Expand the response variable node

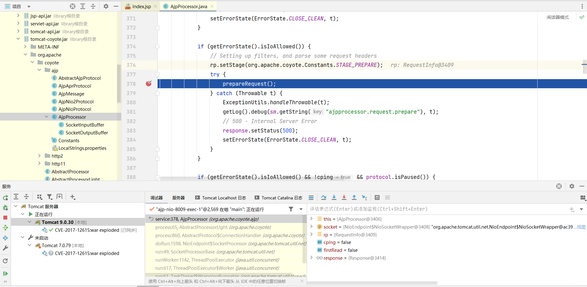click(311, 257)
